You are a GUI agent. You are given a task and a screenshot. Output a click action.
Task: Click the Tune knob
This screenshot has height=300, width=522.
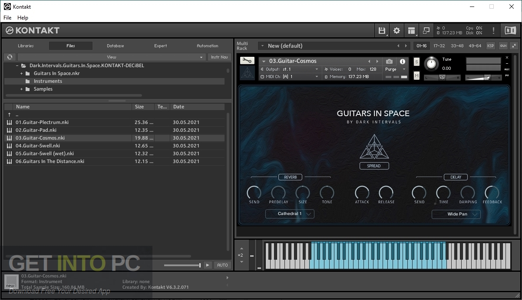[x=431, y=64]
